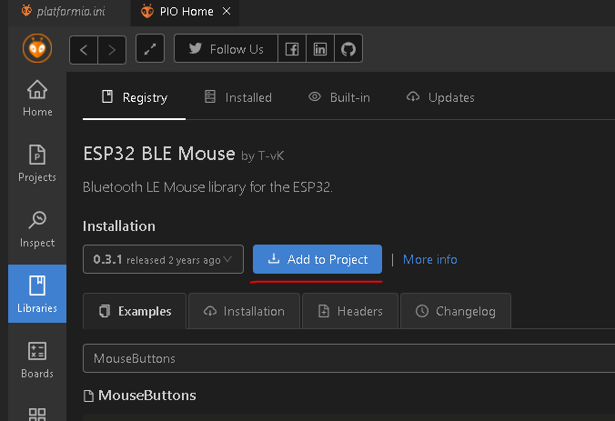
Task: Open Boards in the sidebar
Action: 37,359
